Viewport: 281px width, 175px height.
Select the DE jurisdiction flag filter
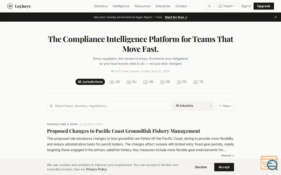165,82
